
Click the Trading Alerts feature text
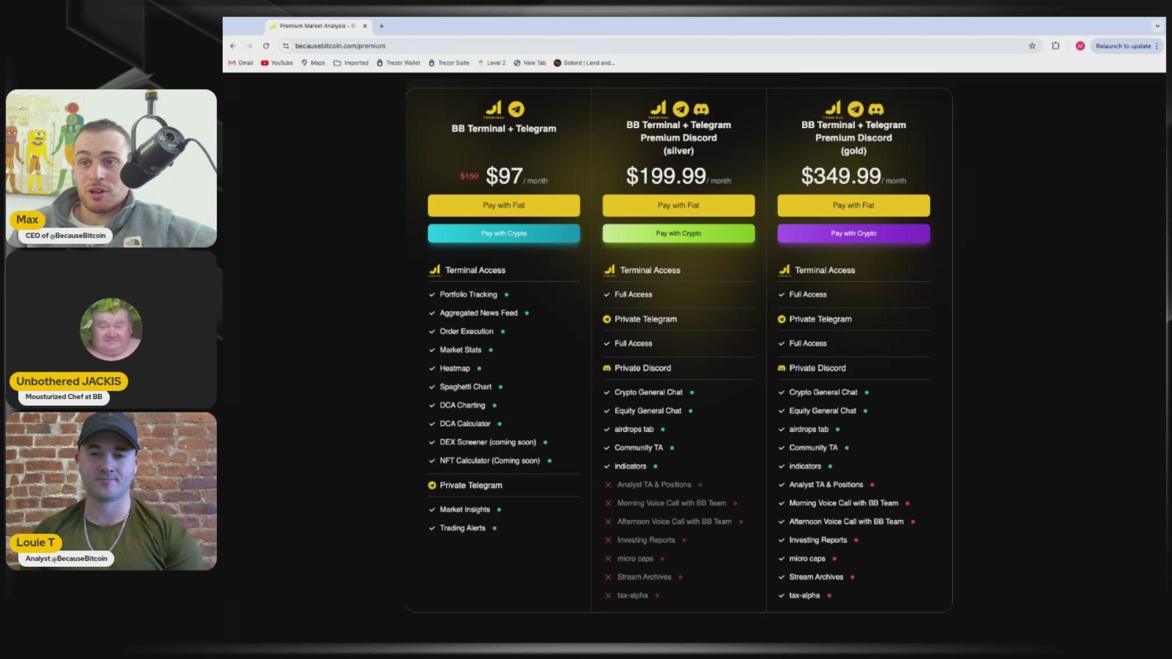pos(463,528)
